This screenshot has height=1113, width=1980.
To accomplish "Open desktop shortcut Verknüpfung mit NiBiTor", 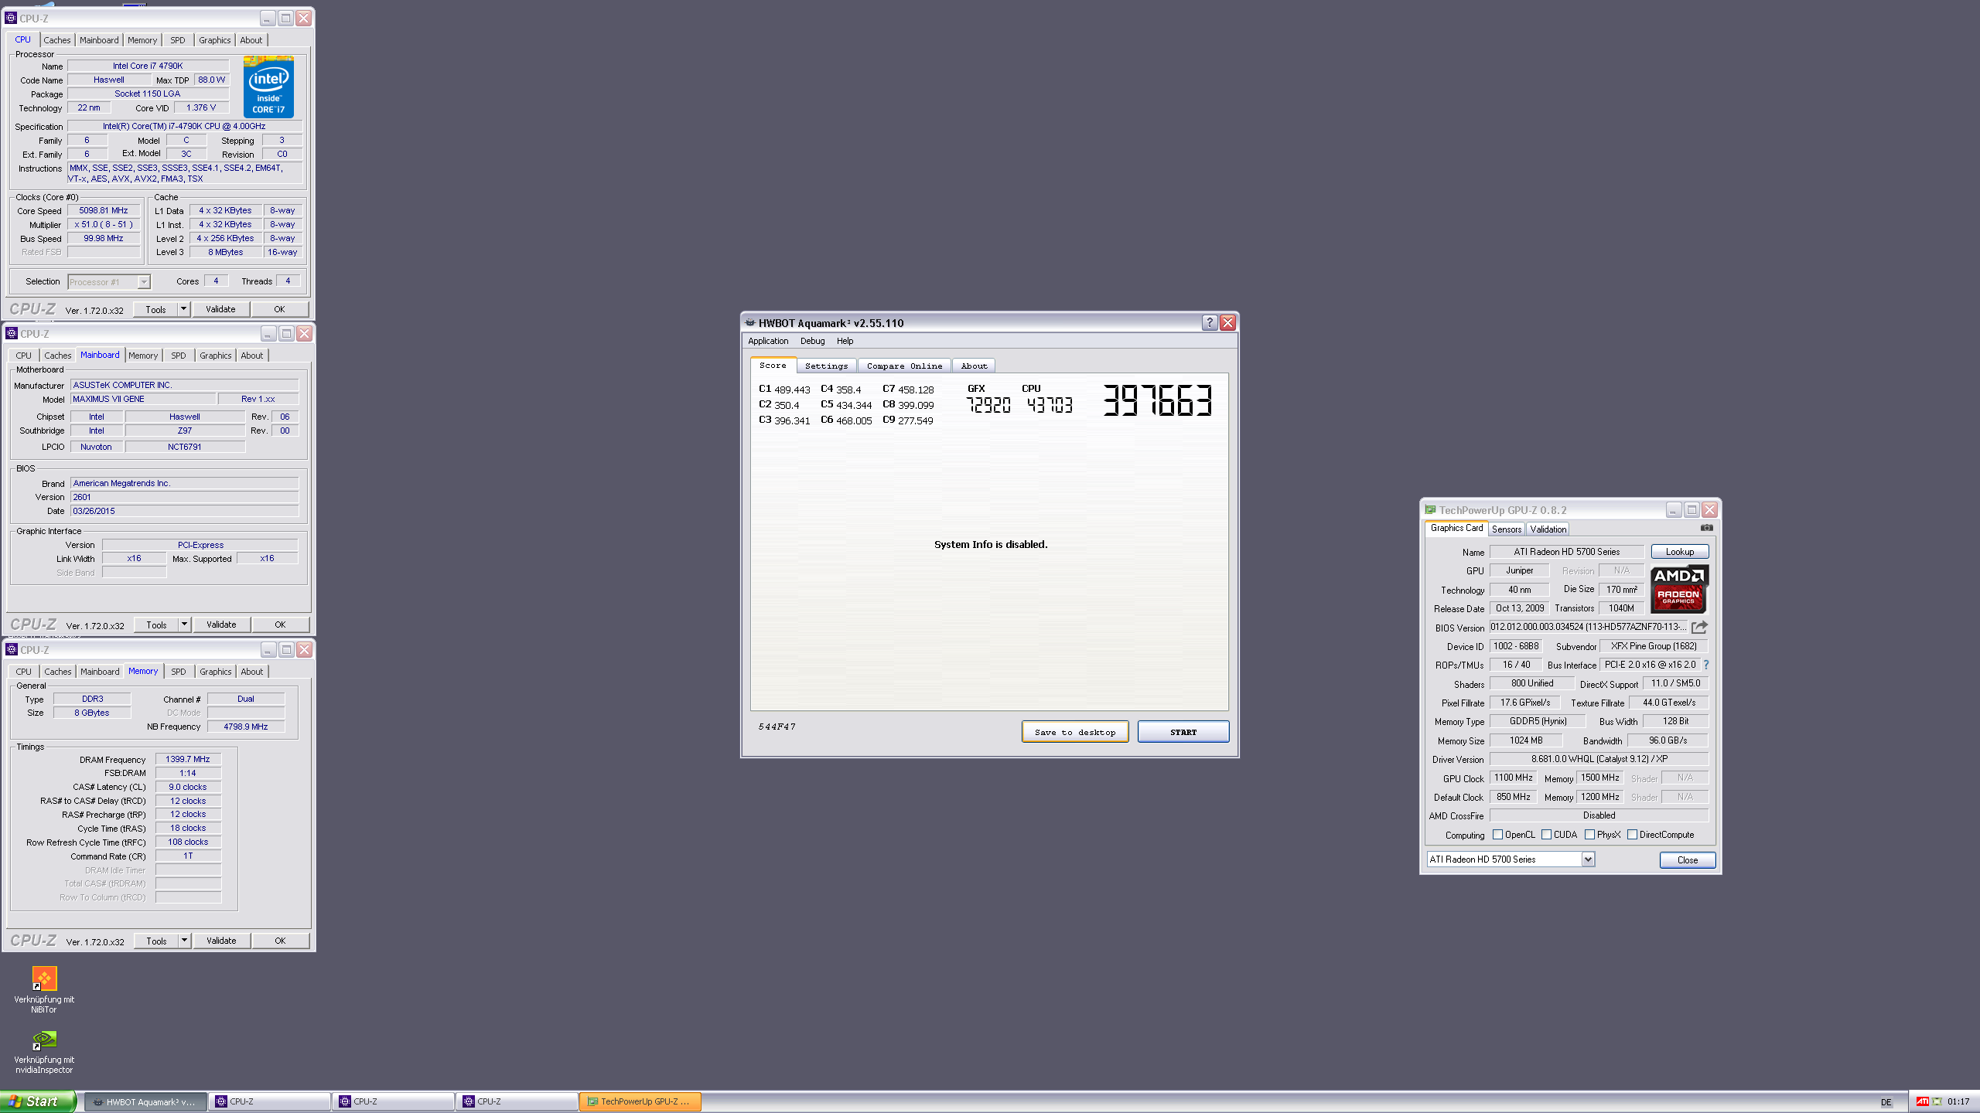I will [44, 990].
